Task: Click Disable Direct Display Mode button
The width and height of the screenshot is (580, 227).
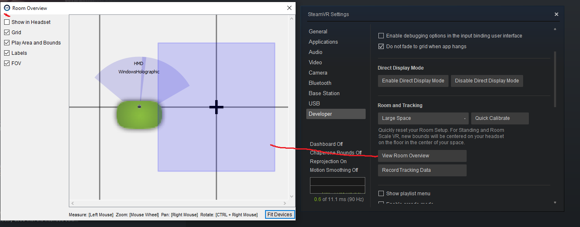Action: 487,81
